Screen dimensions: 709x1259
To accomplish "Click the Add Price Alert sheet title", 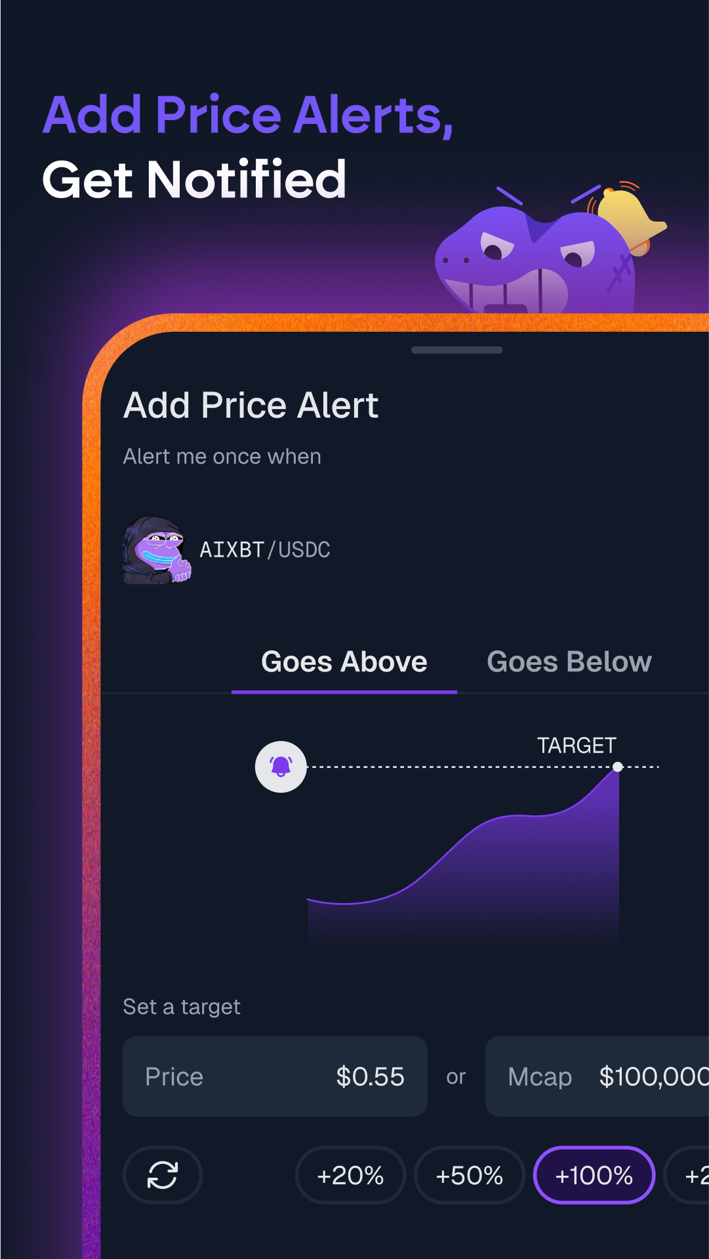I will coord(251,405).
